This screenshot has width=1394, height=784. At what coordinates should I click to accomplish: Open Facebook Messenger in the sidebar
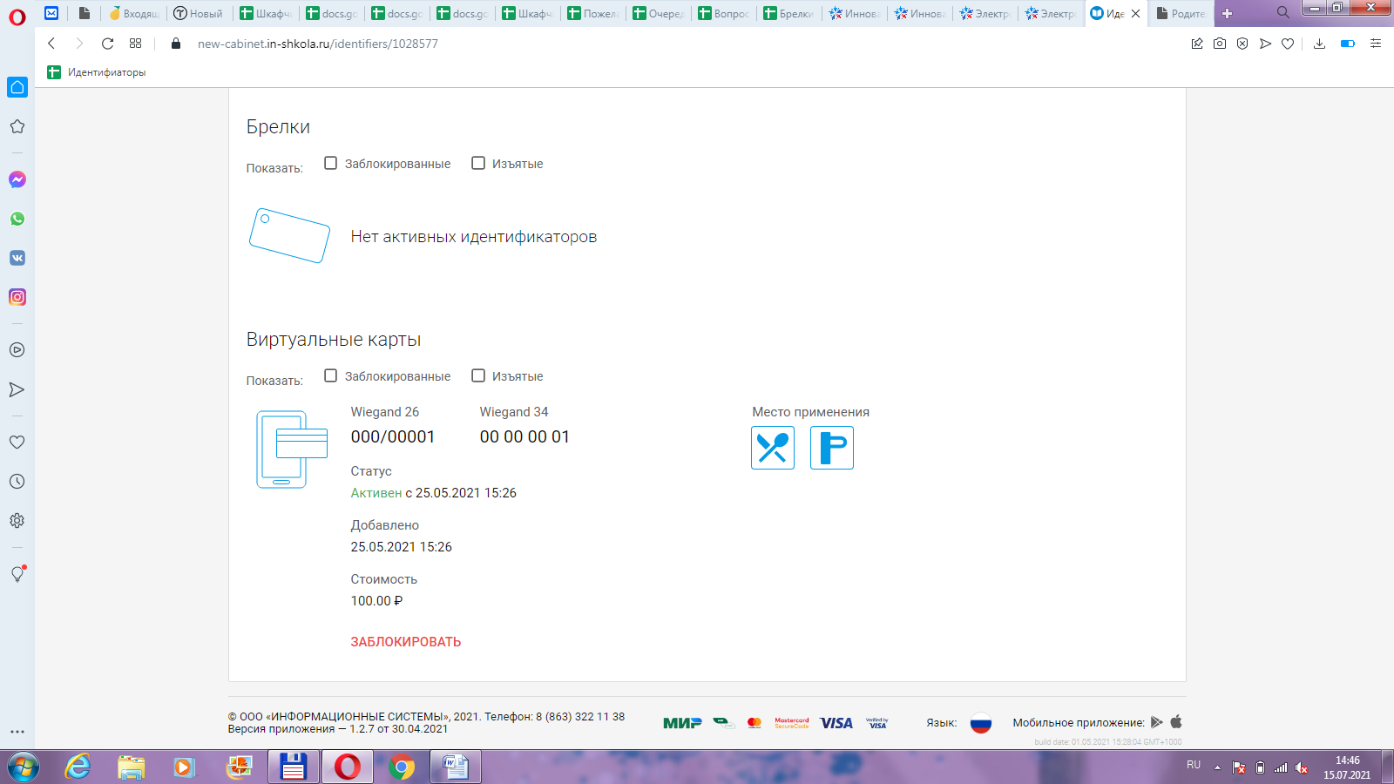tap(17, 179)
